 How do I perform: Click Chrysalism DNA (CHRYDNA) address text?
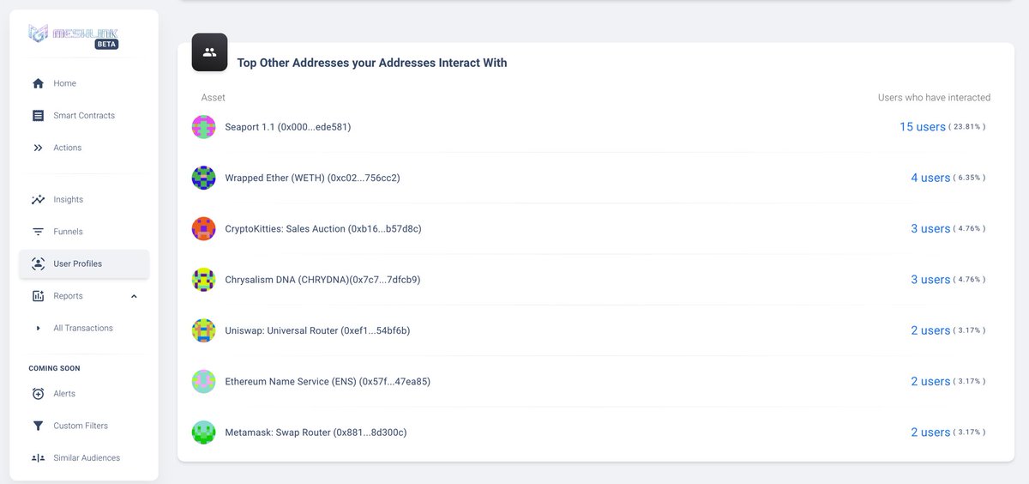322,280
